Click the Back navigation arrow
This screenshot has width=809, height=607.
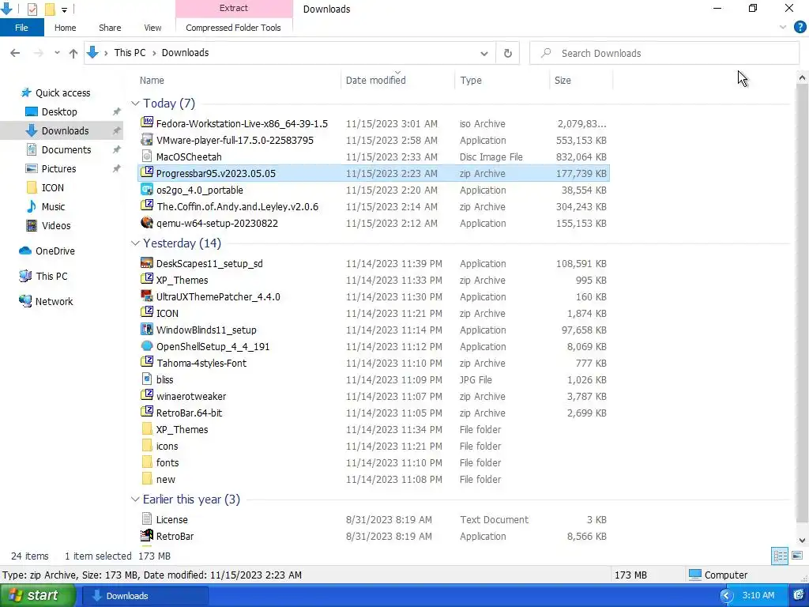coord(15,53)
